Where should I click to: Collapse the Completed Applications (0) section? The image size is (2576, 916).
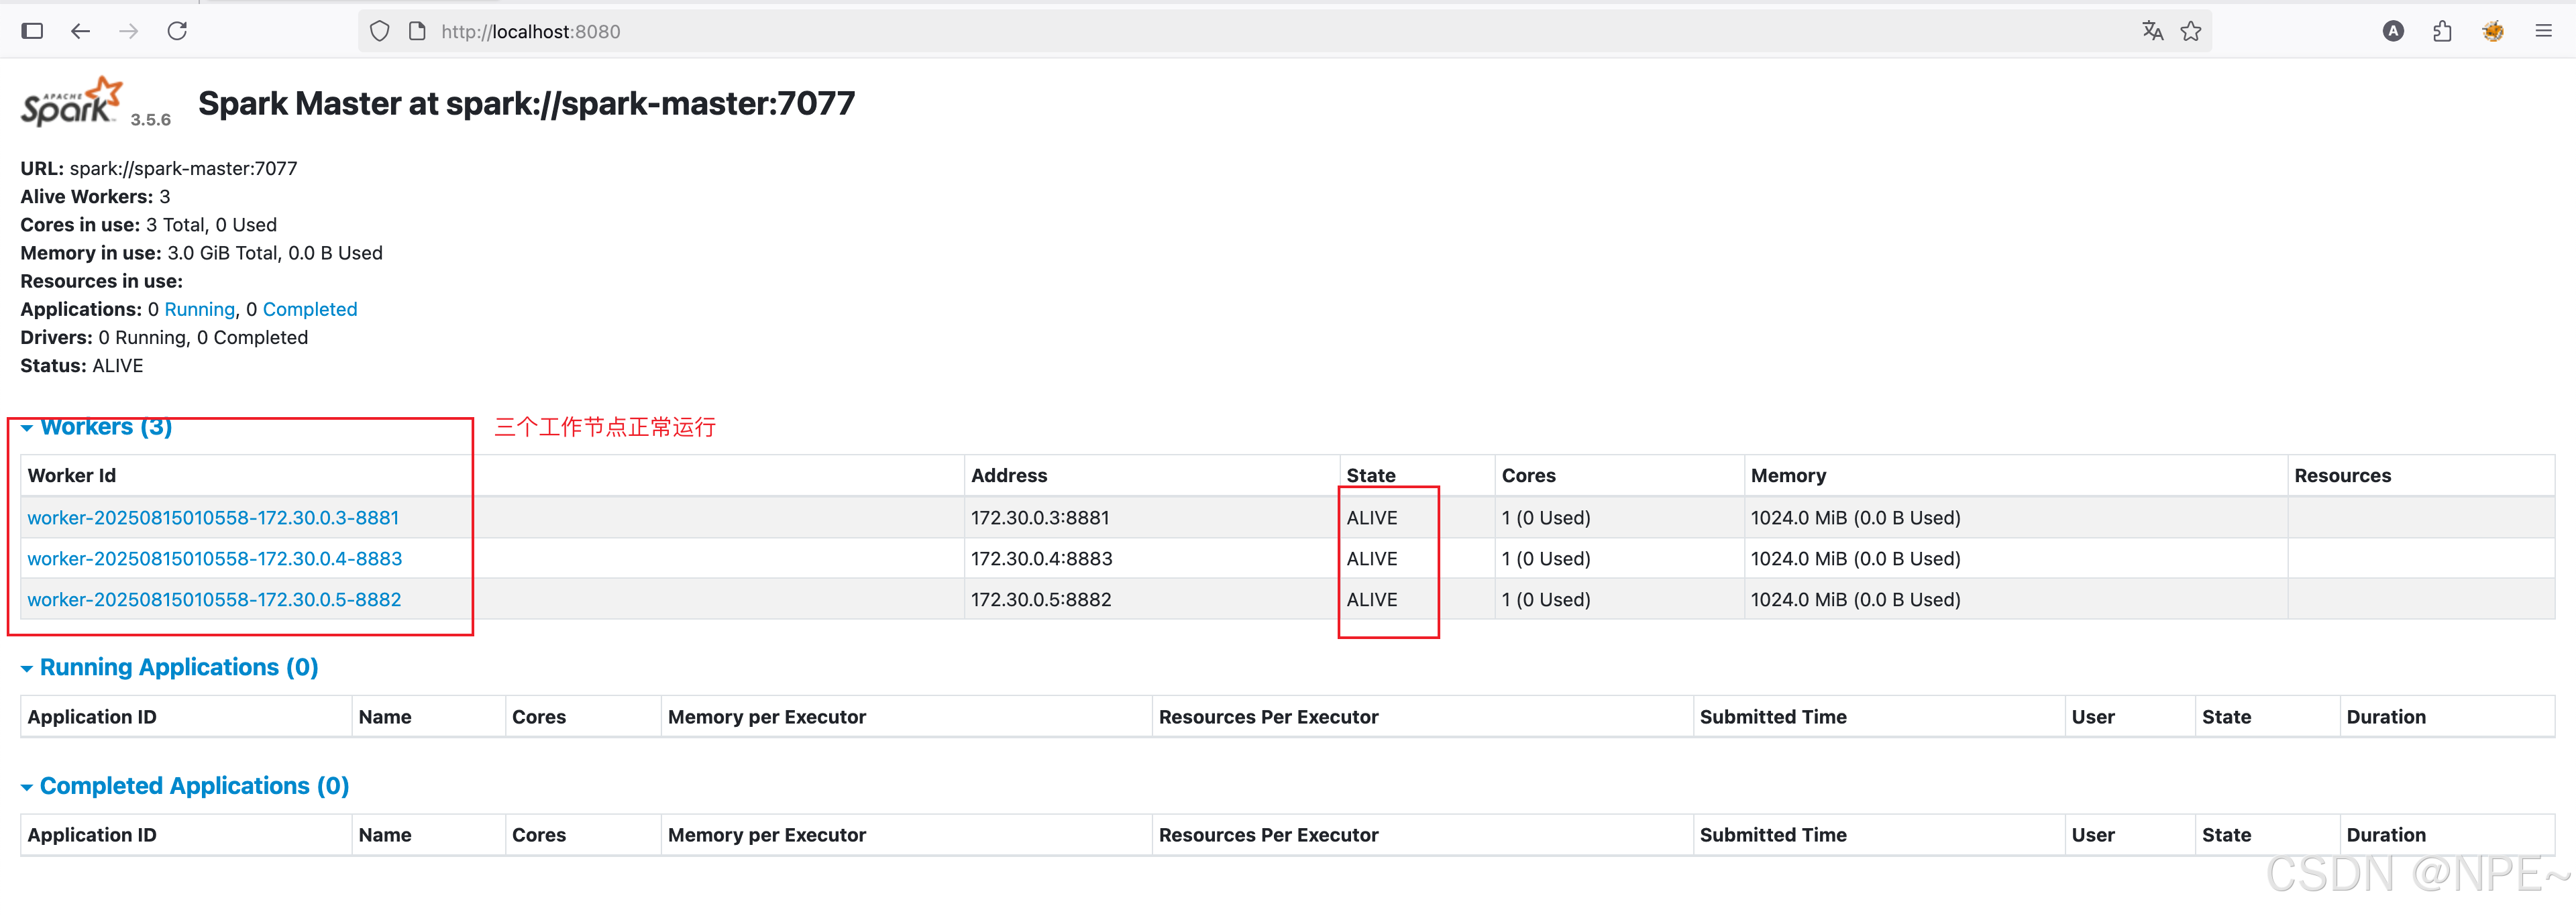click(185, 786)
